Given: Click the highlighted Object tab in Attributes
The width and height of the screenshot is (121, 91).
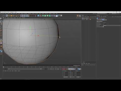Looking at the screenshot, I should (103, 20).
